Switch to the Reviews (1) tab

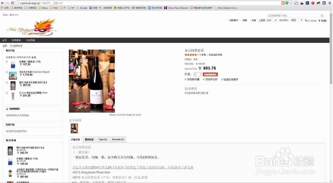pyautogui.click(x=118, y=139)
